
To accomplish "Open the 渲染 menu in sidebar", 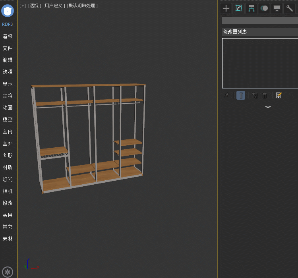I will [x=8, y=36].
